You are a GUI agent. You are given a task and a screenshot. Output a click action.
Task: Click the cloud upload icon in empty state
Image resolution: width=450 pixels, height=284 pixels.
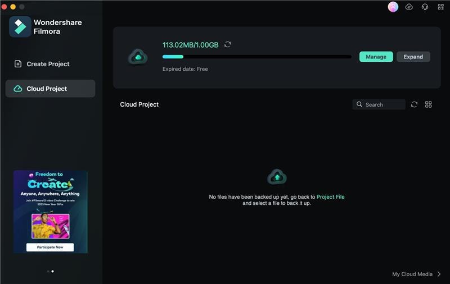click(277, 177)
